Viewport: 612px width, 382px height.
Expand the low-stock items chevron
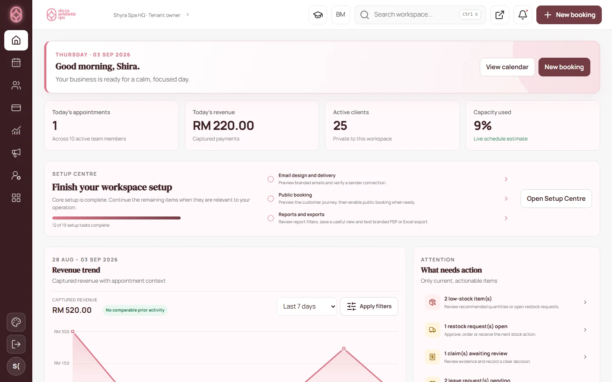click(x=585, y=302)
